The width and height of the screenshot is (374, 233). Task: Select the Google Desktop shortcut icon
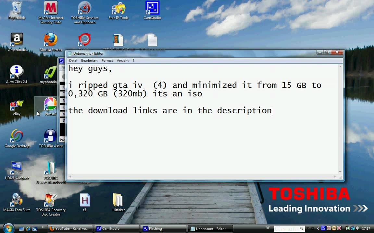[x=17, y=139]
